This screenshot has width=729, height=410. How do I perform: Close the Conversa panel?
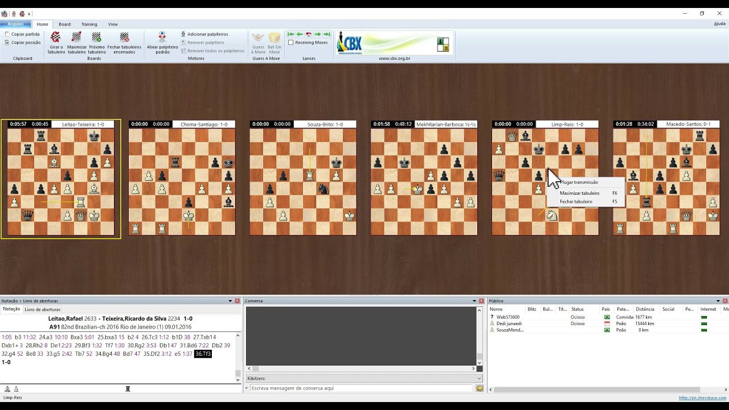[x=481, y=301]
